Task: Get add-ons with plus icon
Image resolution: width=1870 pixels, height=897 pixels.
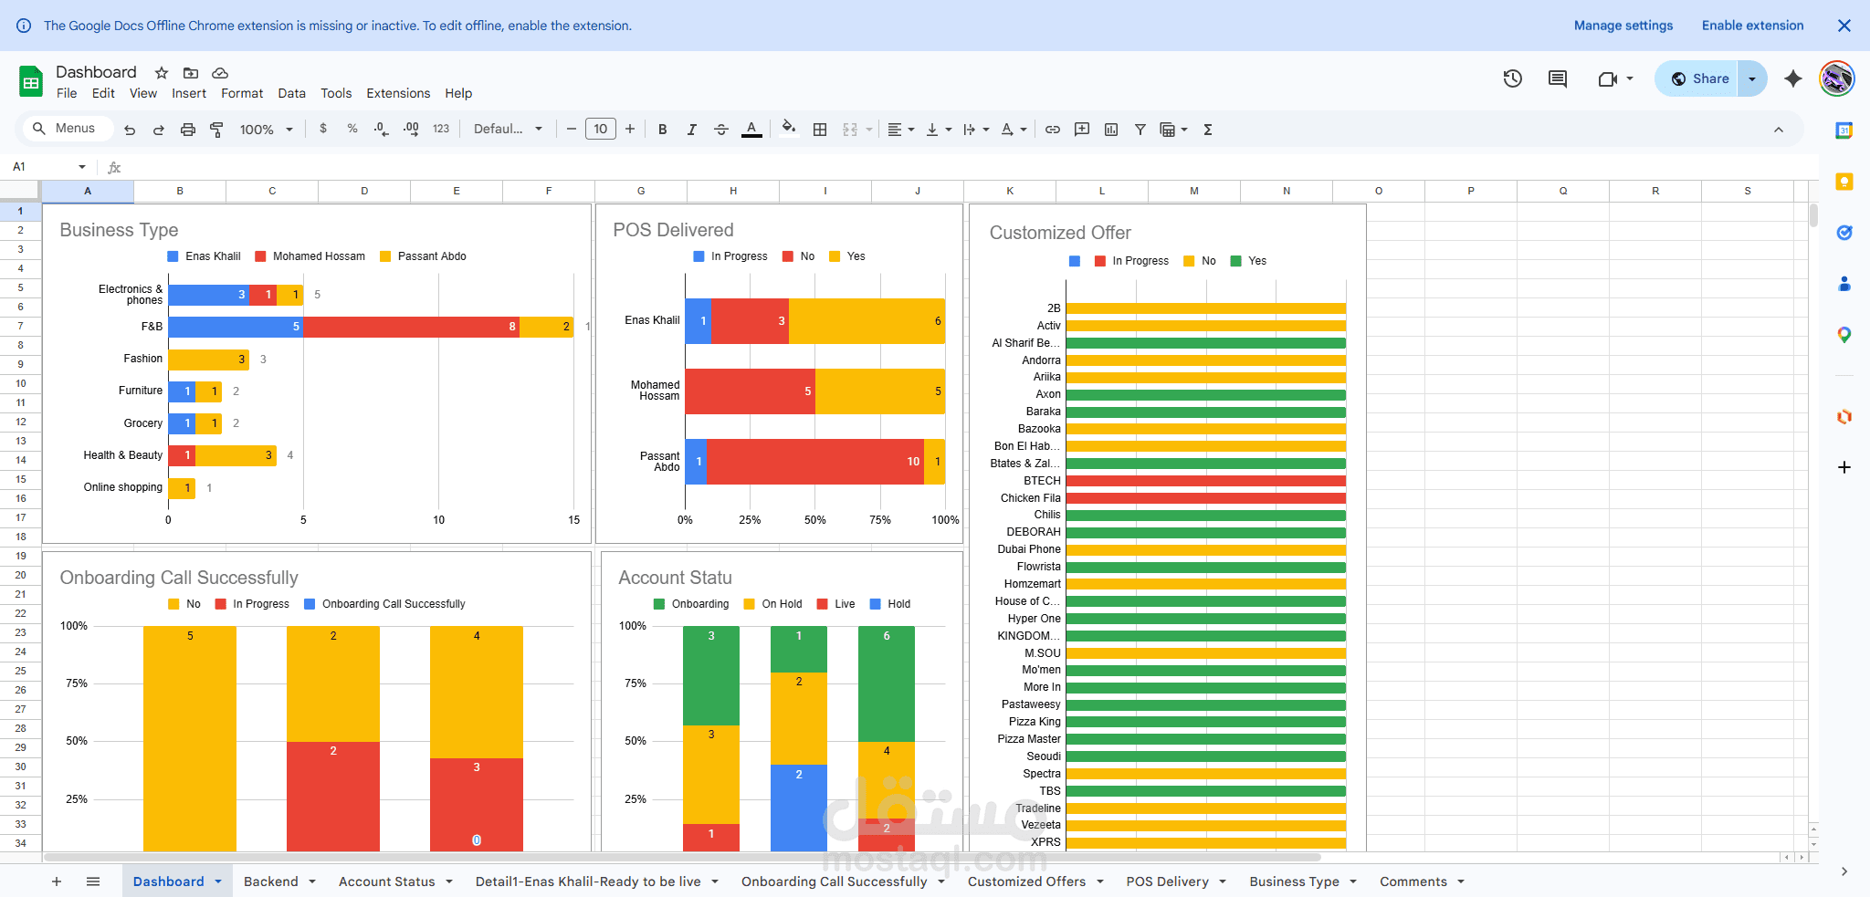Action: pos(1844,467)
